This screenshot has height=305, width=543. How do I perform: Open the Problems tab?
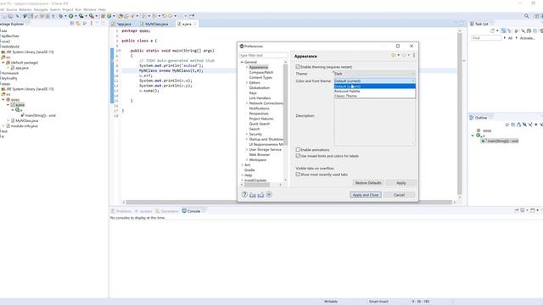[121, 211]
